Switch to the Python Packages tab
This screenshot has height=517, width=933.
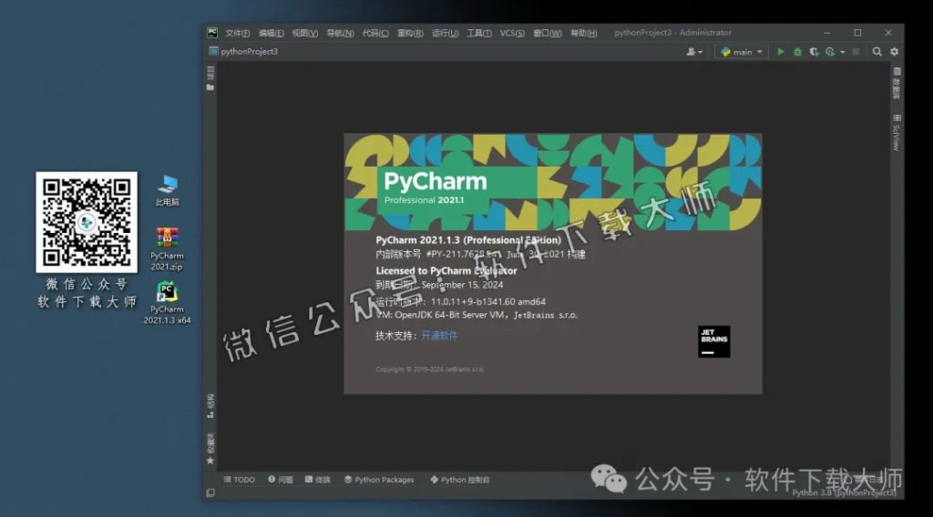click(379, 480)
